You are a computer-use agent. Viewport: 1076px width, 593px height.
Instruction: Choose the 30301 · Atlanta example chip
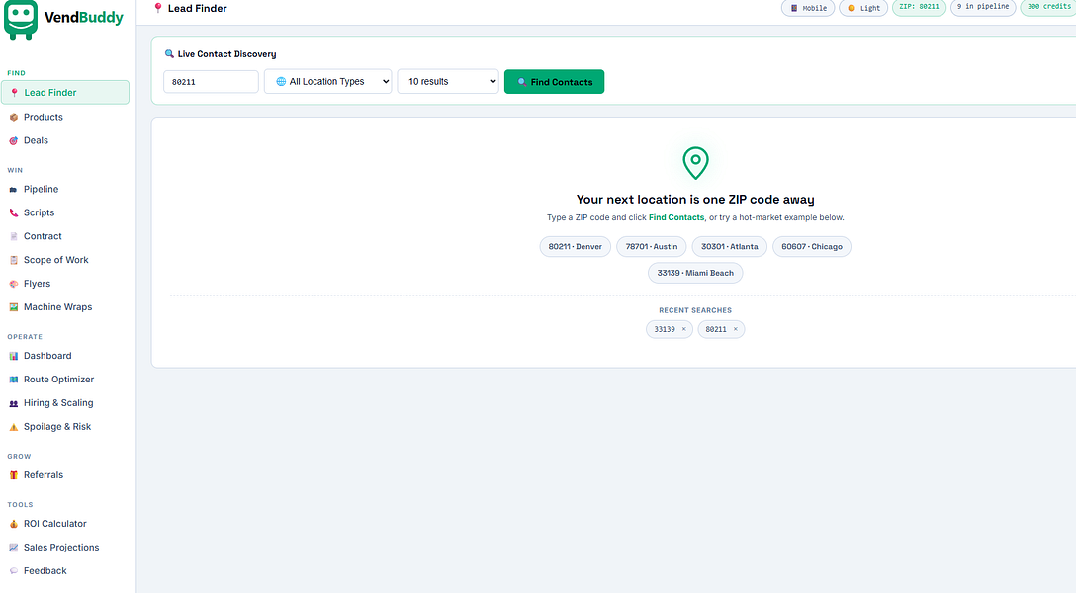click(730, 247)
